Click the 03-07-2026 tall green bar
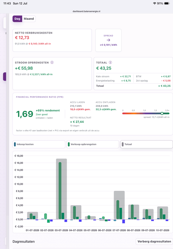Image resolution: width=173 pixels, height=249 pixels. (60, 191)
